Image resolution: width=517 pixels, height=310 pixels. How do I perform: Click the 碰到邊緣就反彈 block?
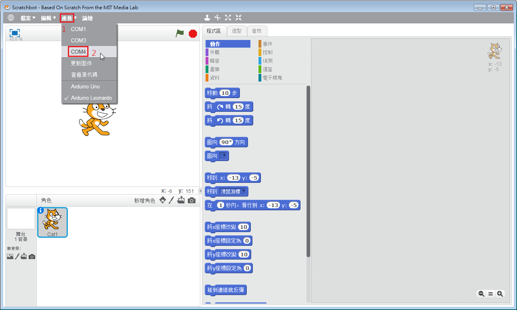226,290
